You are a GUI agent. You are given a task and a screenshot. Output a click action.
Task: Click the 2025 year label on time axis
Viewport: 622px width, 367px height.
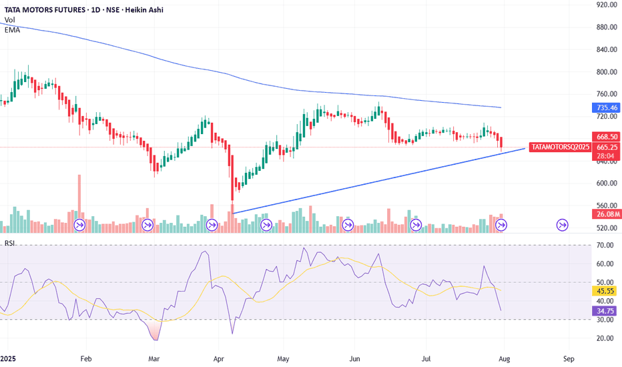[7, 359]
